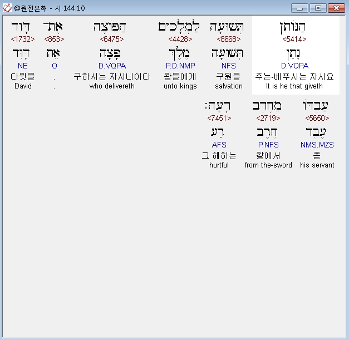Click Strong's number <5650>
Image resolution: width=349 pixels, height=340 pixels.
[317, 118]
